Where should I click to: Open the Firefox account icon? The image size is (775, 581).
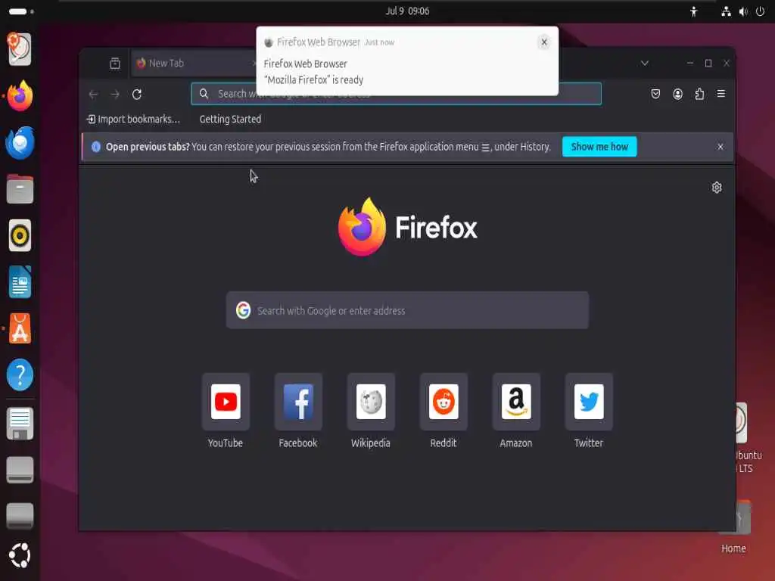click(x=677, y=94)
